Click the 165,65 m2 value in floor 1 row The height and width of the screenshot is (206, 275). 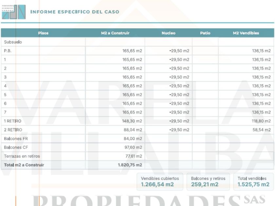[132, 60]
